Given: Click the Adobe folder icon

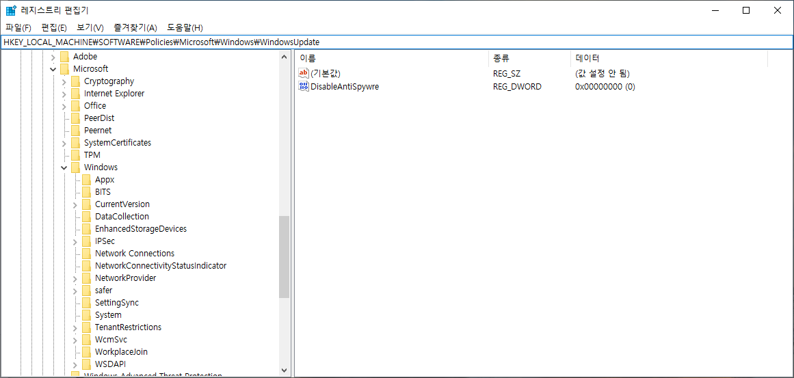Looking at the screenshot, I should click(64, 57).
